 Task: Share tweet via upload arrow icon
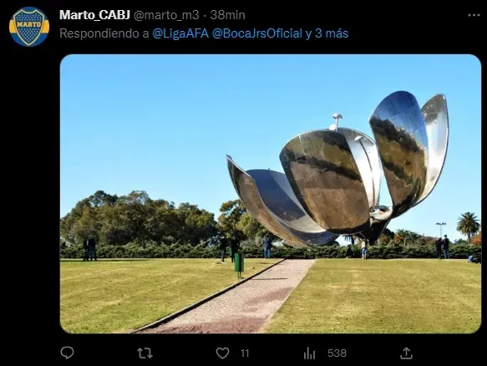(406, 353)
